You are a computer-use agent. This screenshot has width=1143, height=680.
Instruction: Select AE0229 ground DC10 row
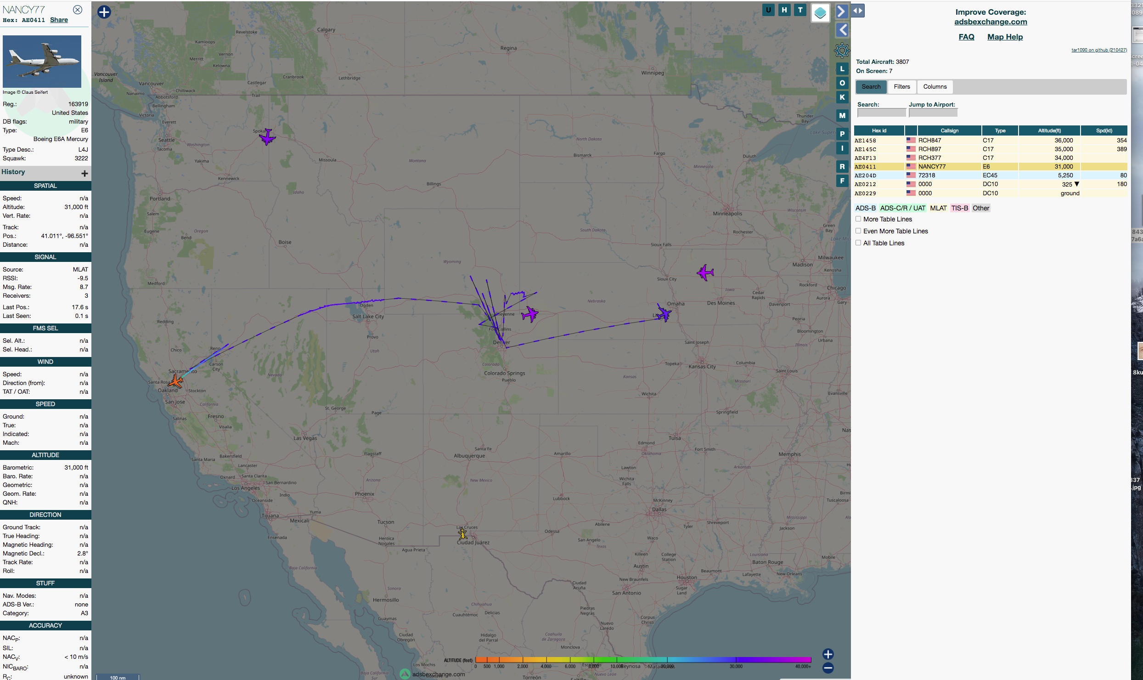[x=991, y=193]
